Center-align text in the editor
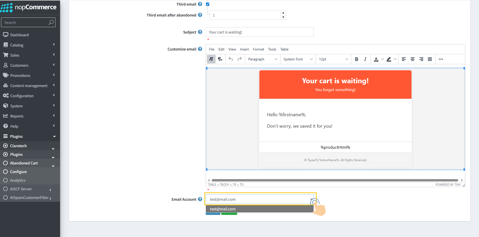 click(412, 59)
